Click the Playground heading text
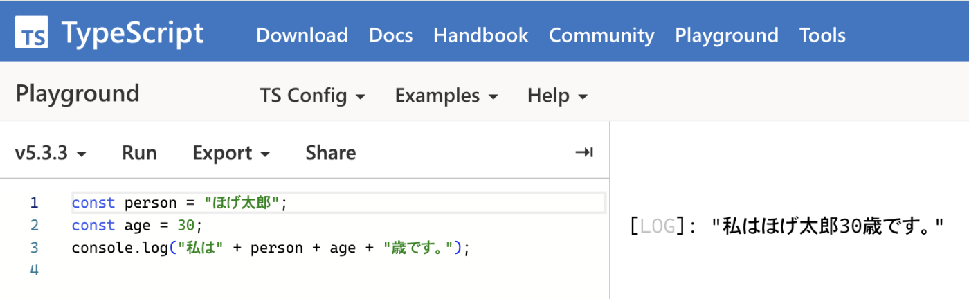969x299 pixels. 78,93
